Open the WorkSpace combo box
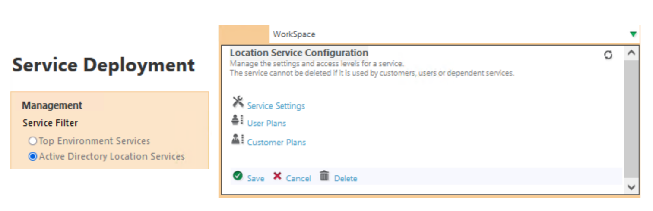653x211 pixels. click(x=449, y=34)
